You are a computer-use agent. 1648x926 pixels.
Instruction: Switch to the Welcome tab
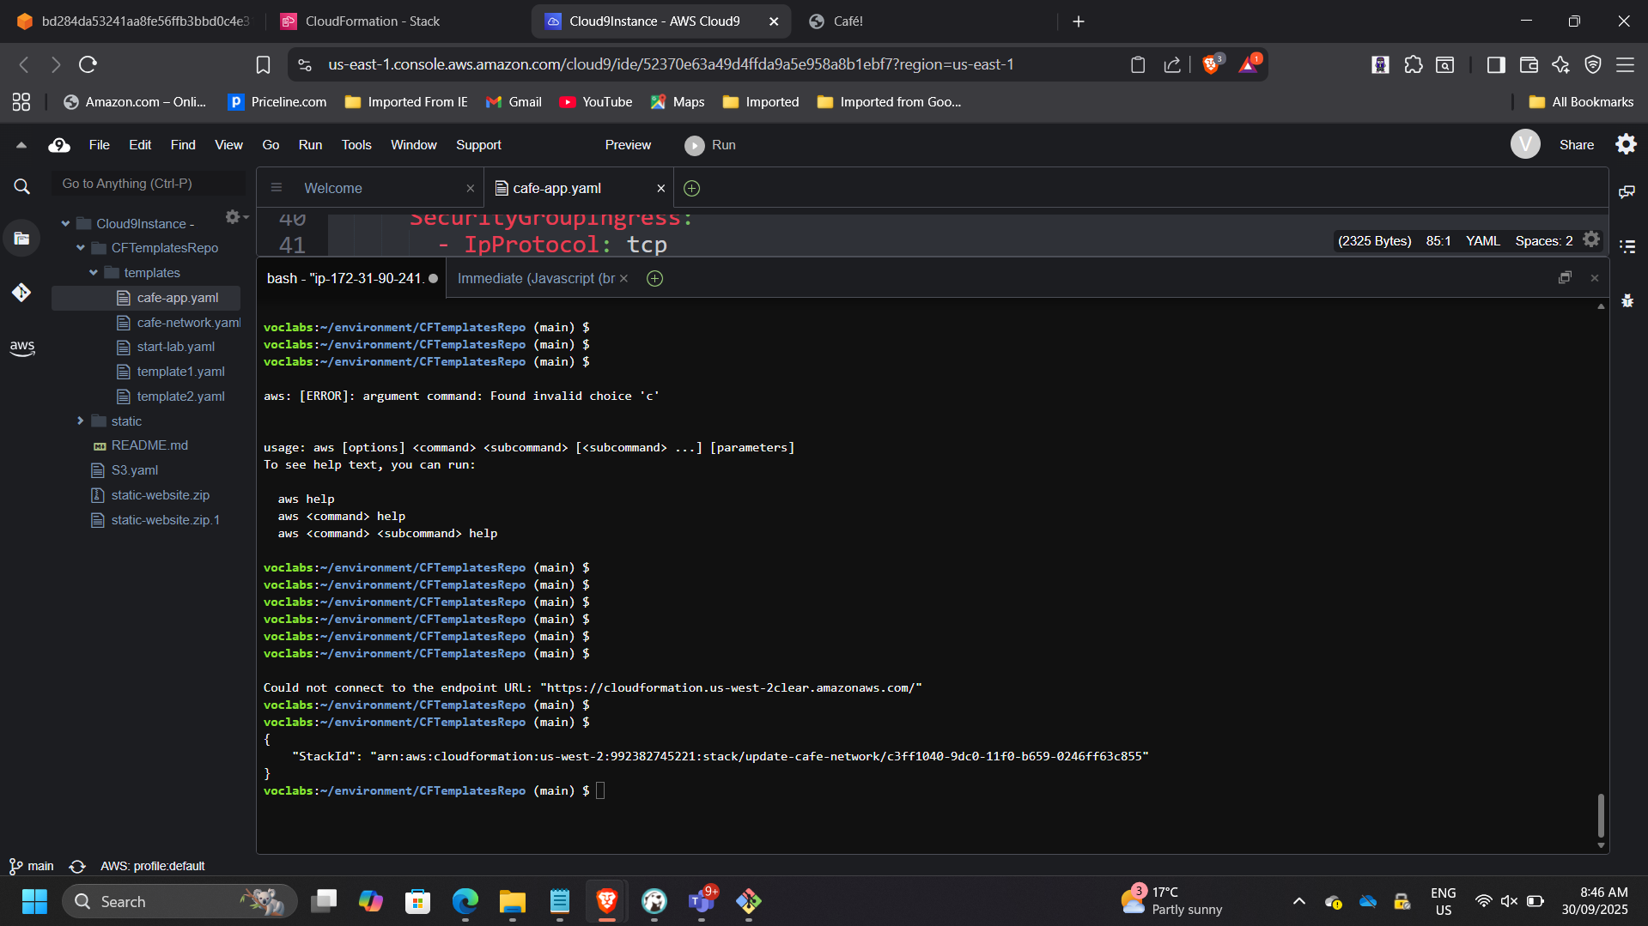332,188
